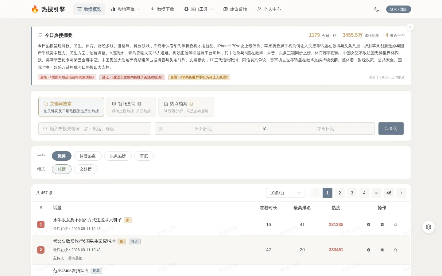Screen dimensions: 442x276
Task: Click the previous page left arrow
Action: pos(315,193)
